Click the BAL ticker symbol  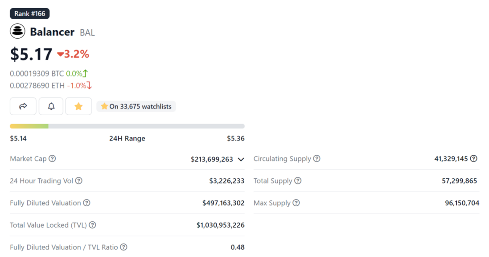(x=87, y=32)
